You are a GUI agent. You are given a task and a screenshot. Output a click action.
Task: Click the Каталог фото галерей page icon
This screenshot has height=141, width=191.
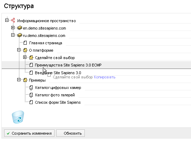[31, 95]
